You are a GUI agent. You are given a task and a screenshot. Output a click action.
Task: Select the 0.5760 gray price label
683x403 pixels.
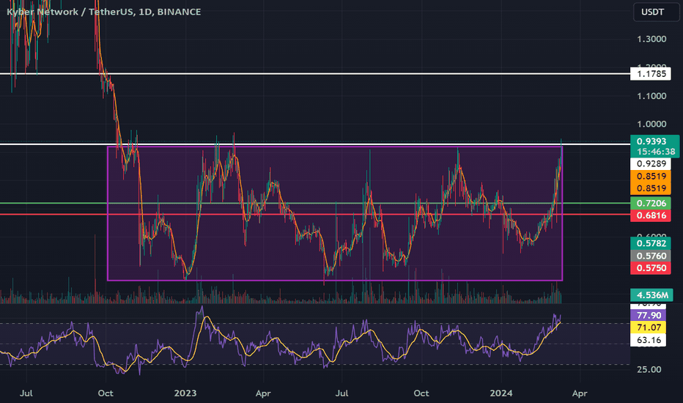tap(651, 256)
